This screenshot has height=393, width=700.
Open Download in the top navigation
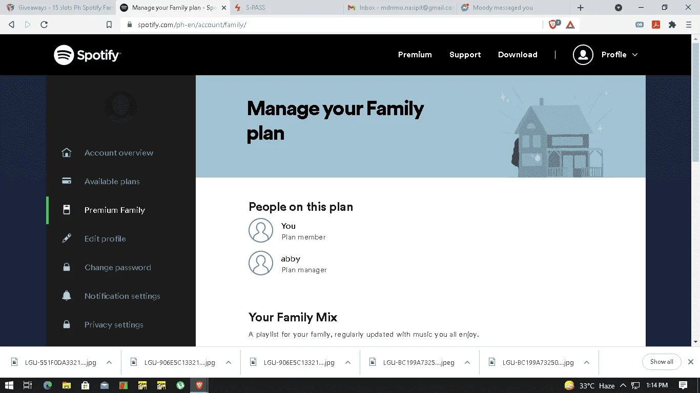[x=518, y=55]
